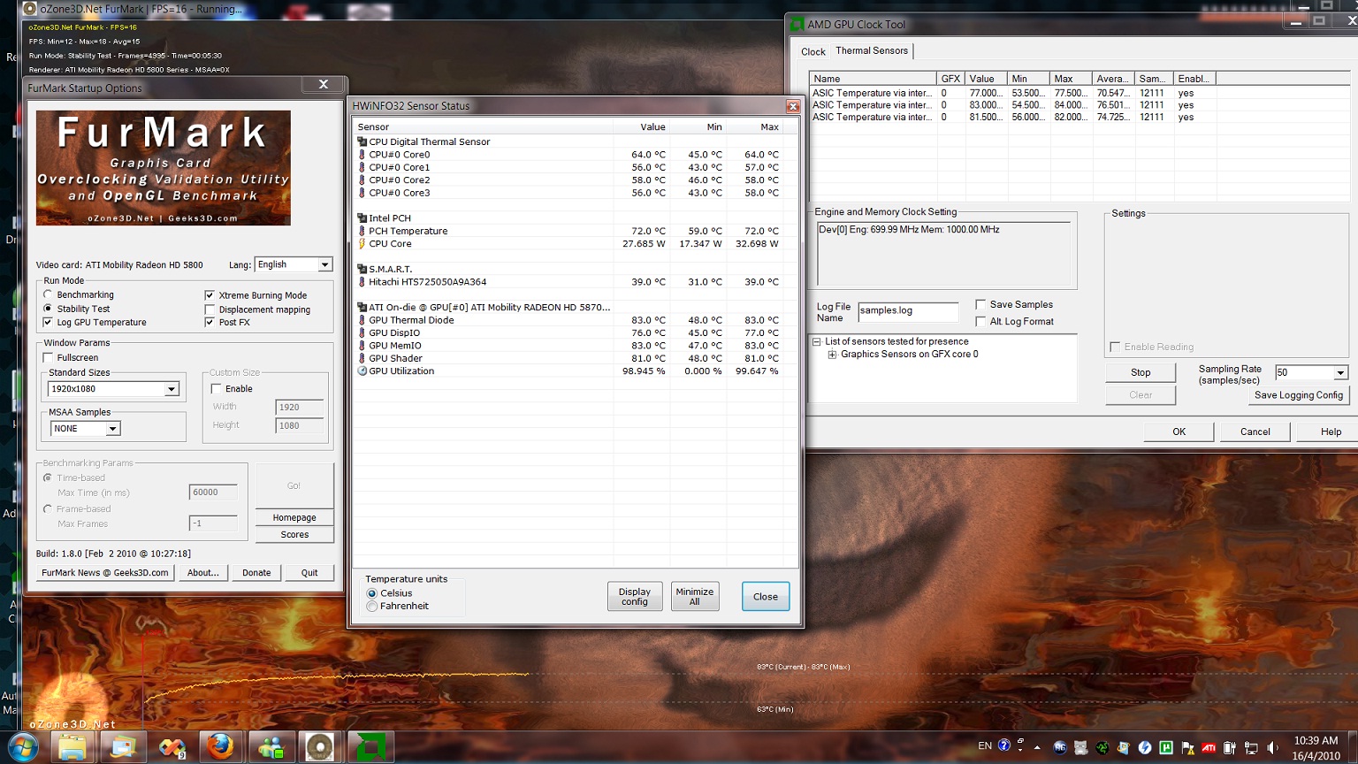Click the GPU Thermal Diode thermometer icon

tap(362, 320)
